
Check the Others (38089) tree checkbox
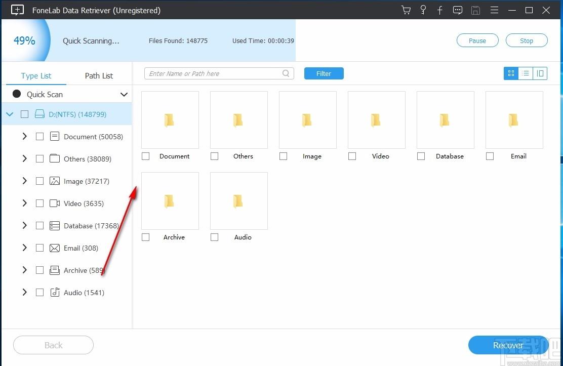tap(39, 159)
